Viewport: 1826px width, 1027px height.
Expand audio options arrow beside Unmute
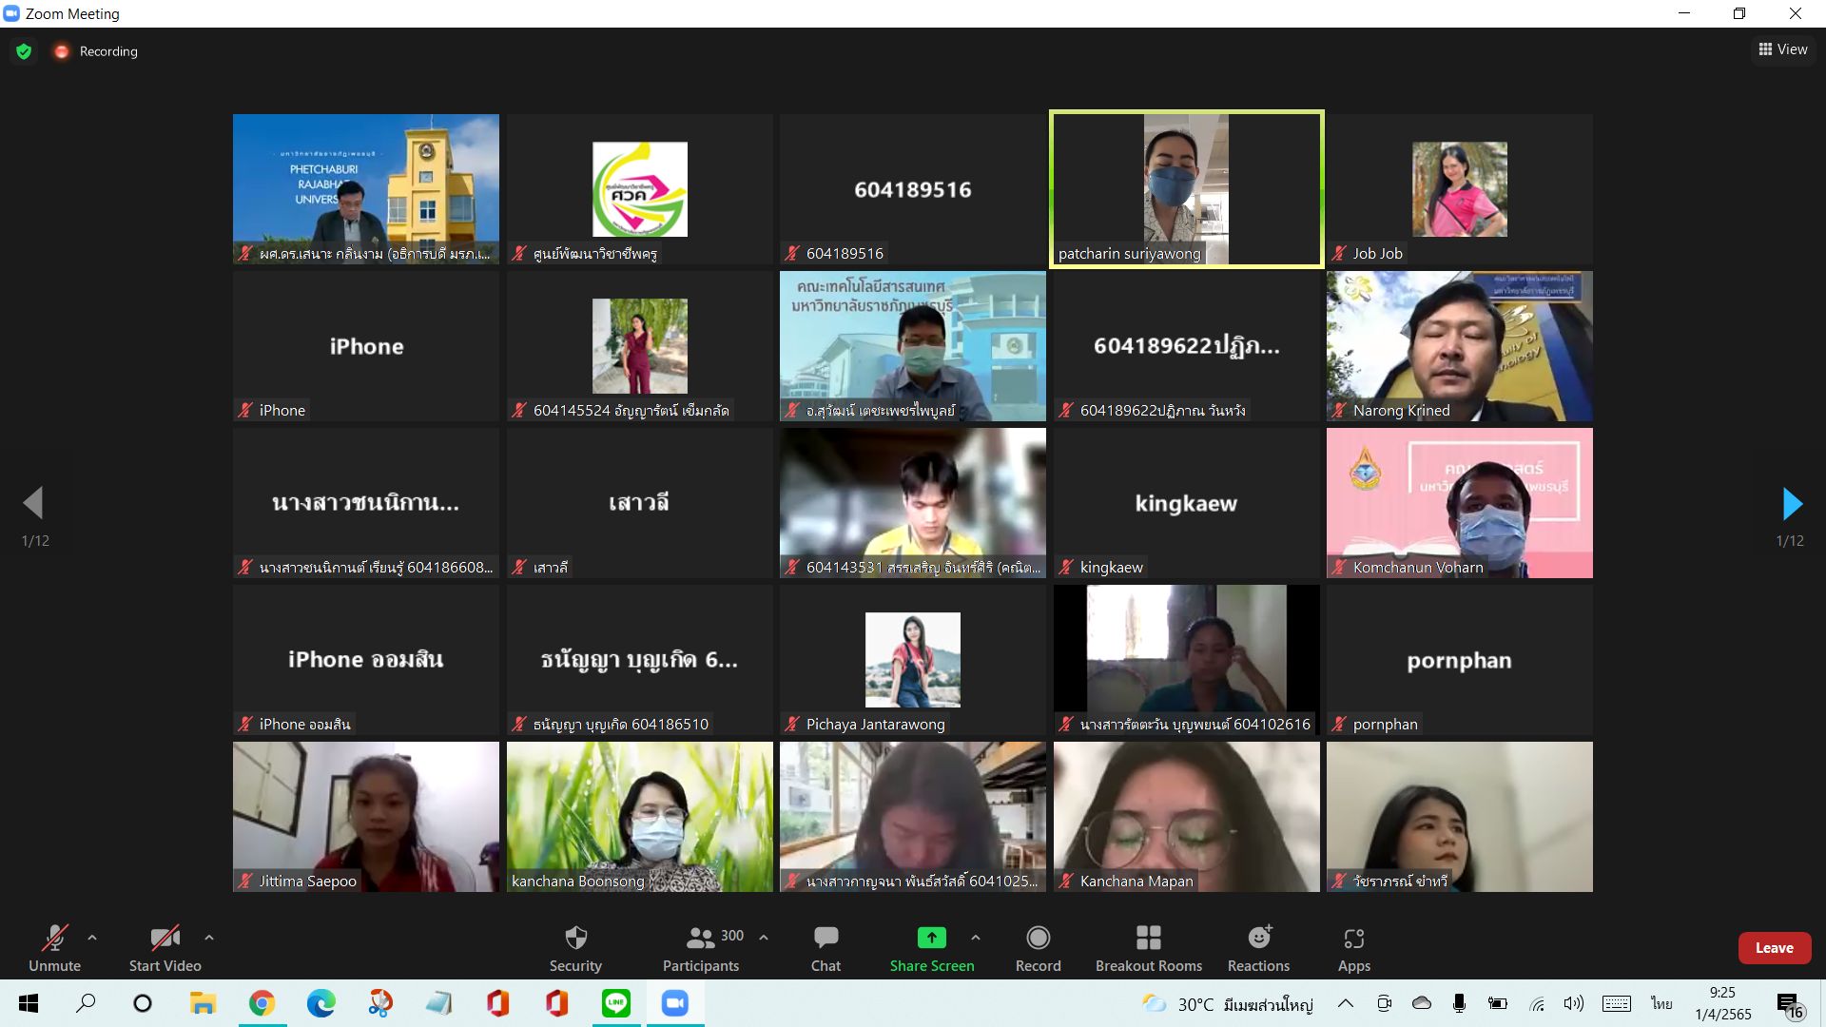click(92, 938)
